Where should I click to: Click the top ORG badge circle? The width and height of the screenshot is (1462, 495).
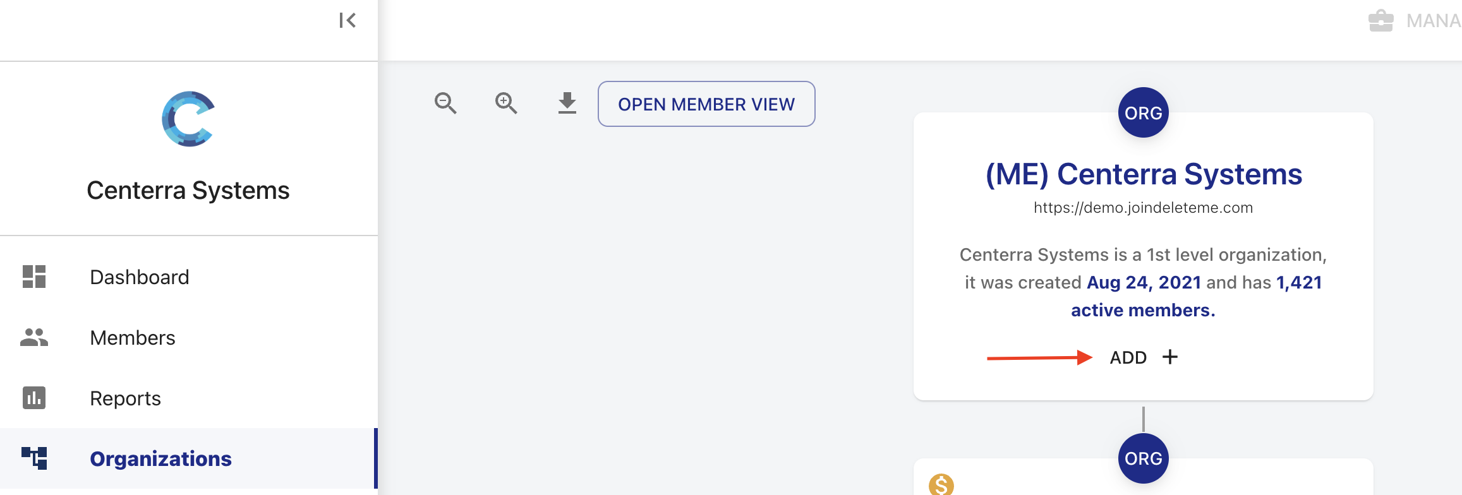tap(1144, 112)
